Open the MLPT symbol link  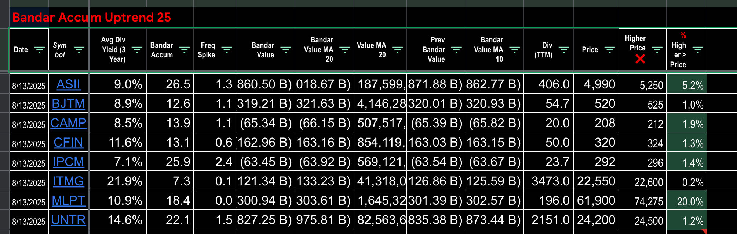pos(69,201)
